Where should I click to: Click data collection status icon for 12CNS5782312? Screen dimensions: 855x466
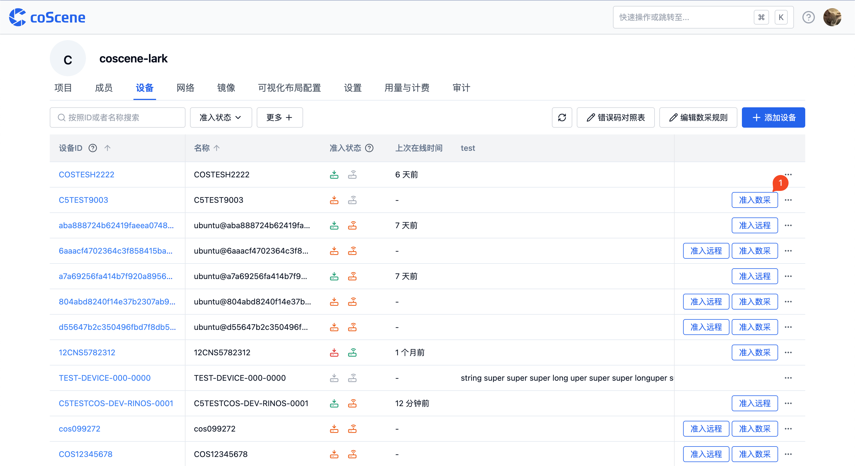tap(334, 352)
